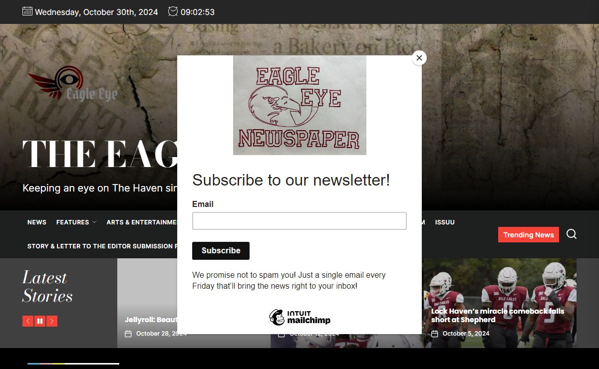This screenshot has width=599, height=369.
Task: Close the newsletter popup
Action: [x=419, y=58]
